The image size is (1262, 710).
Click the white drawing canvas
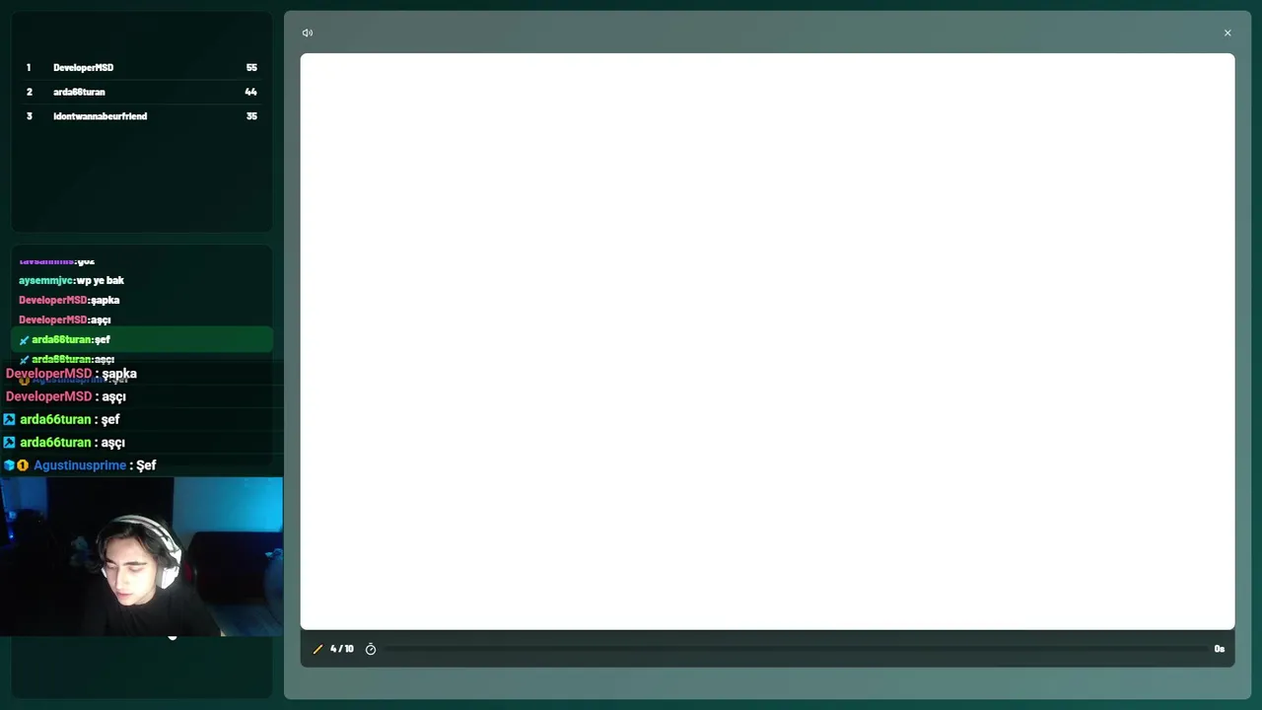(x=767, y=341)
